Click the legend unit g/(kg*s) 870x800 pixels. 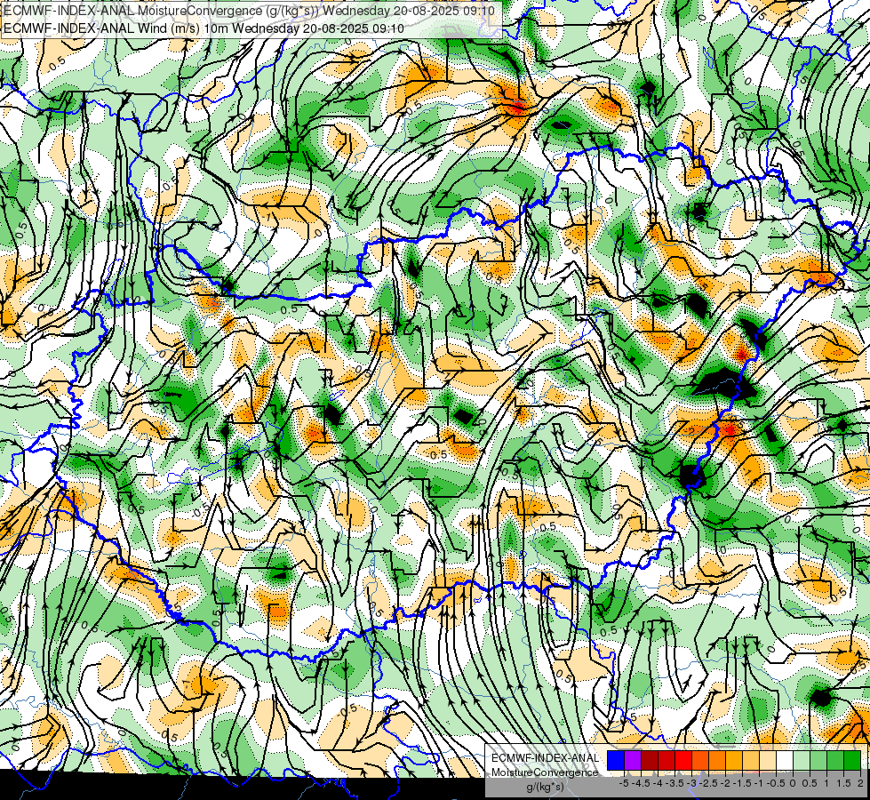click(x=545, y=787)
